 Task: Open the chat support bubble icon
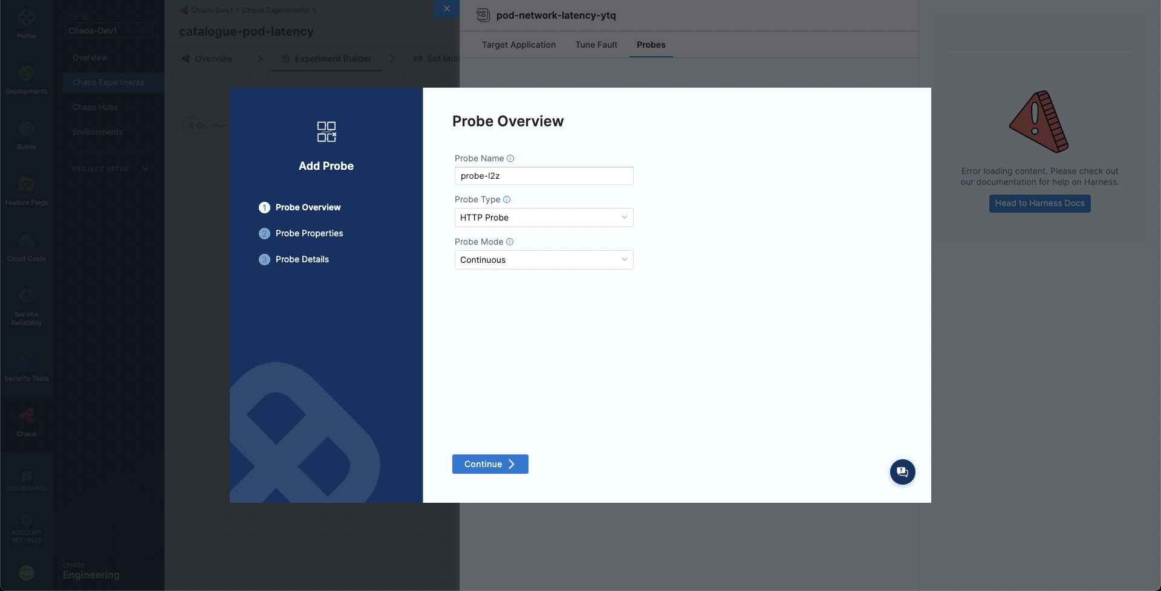point(902,472)
